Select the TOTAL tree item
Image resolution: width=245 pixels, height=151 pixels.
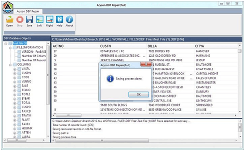[26, 103]
